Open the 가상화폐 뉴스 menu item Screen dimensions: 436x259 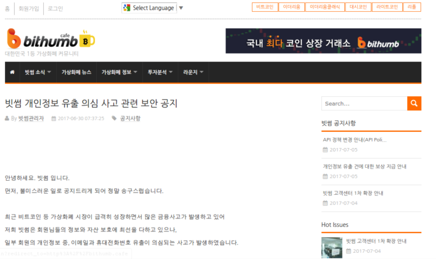click(76, 72)
